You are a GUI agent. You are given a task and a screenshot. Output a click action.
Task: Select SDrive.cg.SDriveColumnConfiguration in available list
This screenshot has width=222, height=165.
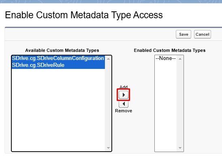(58, 58)
